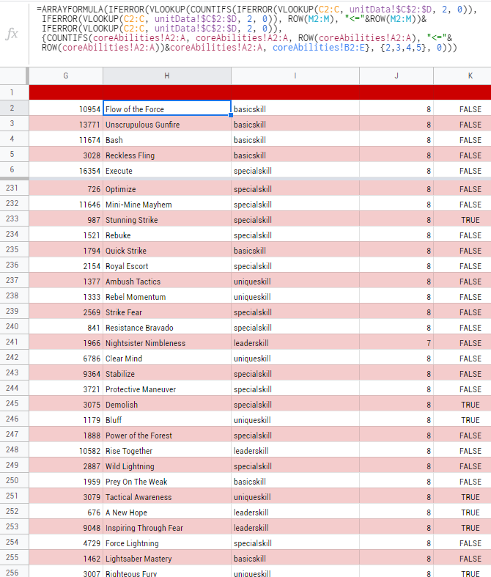
Task: Click cell 'Unscrupulous Gunfire'
Action: coord(167,125)
